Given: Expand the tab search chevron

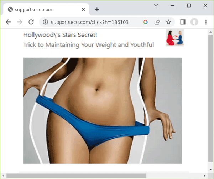Looking at the screenshot, I should point(156,5).
